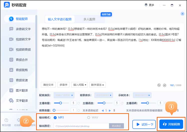This screenshot has height=132, width=187.
Task: Open 图片翻译 in the sidebar
Action: pyautogui.click(x=22, y=90)
